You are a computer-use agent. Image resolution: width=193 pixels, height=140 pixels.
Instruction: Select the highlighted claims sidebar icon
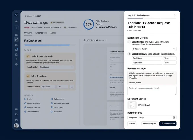pos(16,40)
